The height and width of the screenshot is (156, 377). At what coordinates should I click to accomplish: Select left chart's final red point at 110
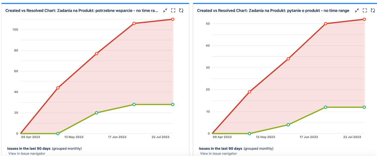tap(173, 19)
